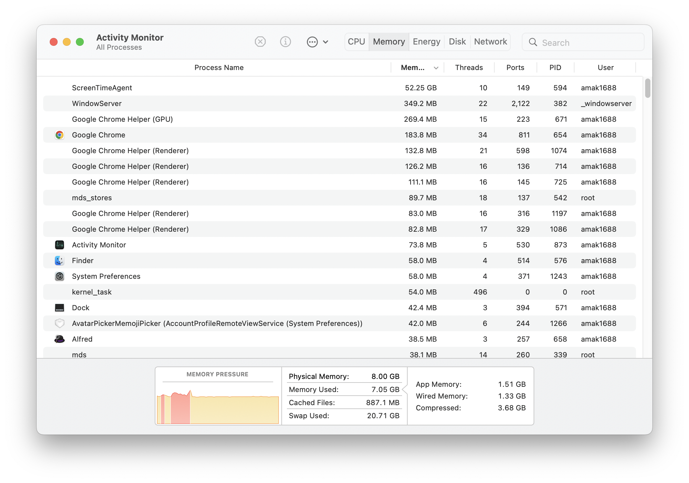Select Google Chrome Helper (GPU) row
Viewport: 689px width, 483px height.
(x=340, y=119)
